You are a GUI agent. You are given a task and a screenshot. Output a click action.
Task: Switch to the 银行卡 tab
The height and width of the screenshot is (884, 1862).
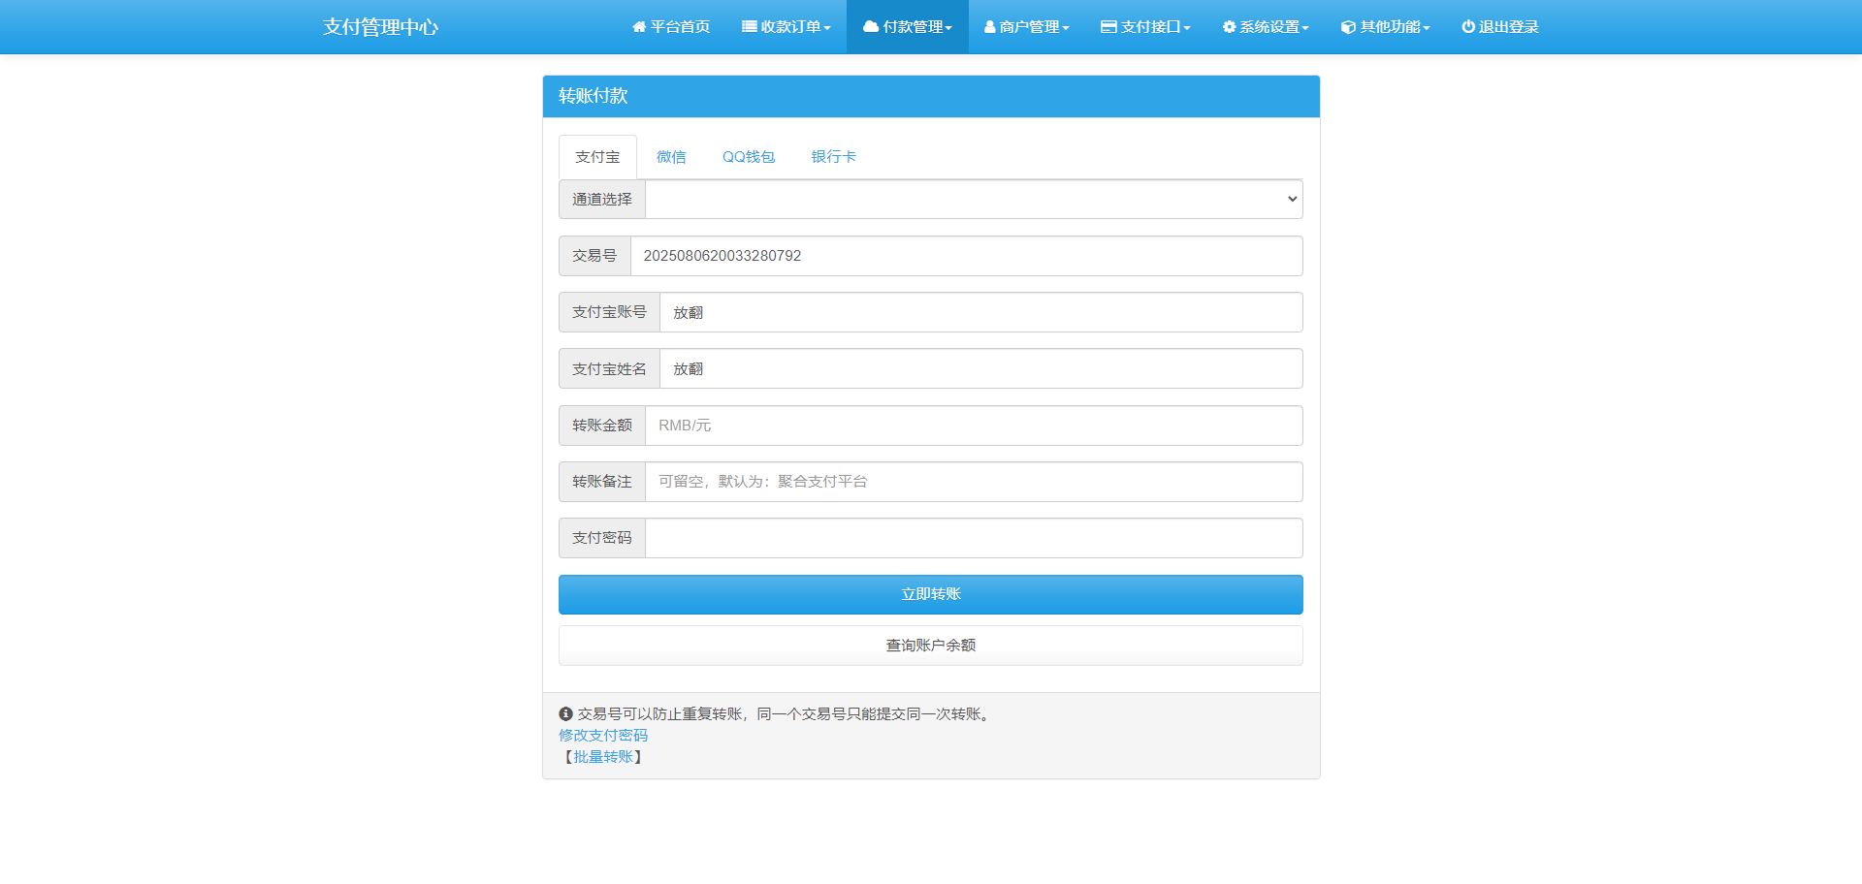click(x=833, y=156)
